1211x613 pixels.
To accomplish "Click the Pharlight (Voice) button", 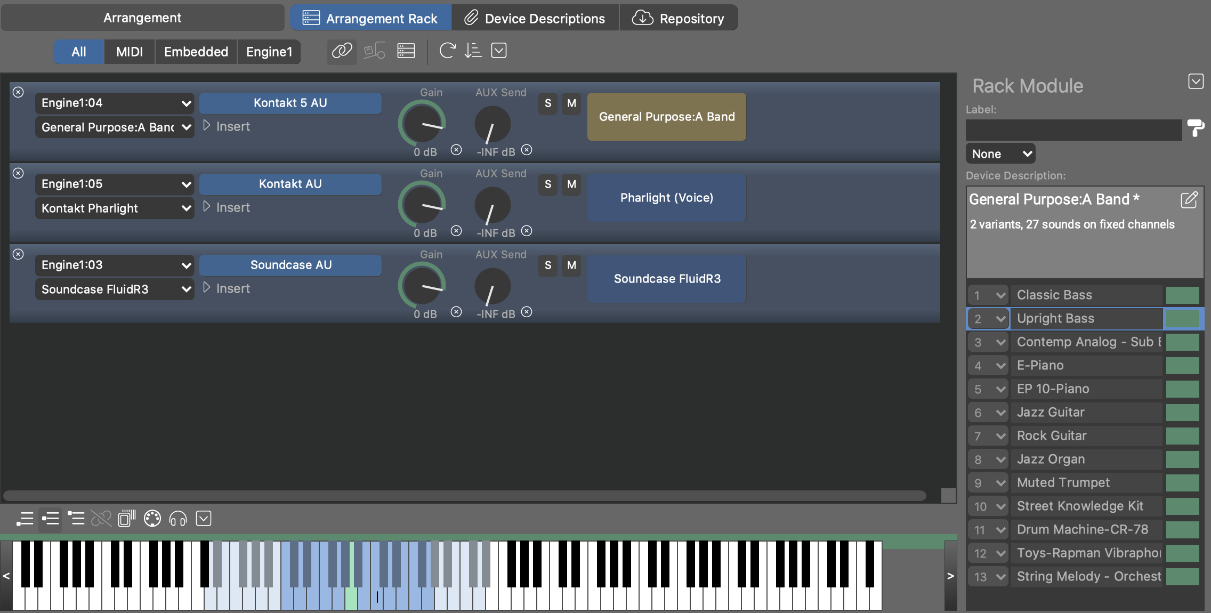I will pyautogui.click(x=666, y=198).
